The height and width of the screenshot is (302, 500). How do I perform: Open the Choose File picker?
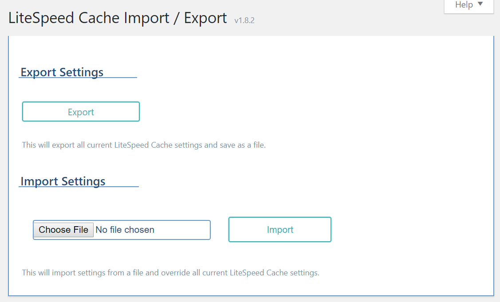63,230
